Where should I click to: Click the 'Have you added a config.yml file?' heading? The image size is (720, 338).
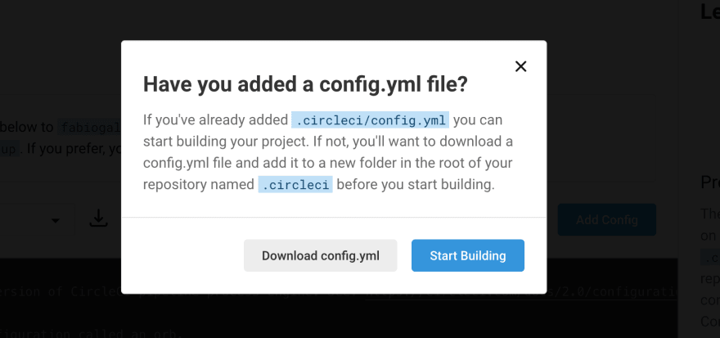point(305,84)
